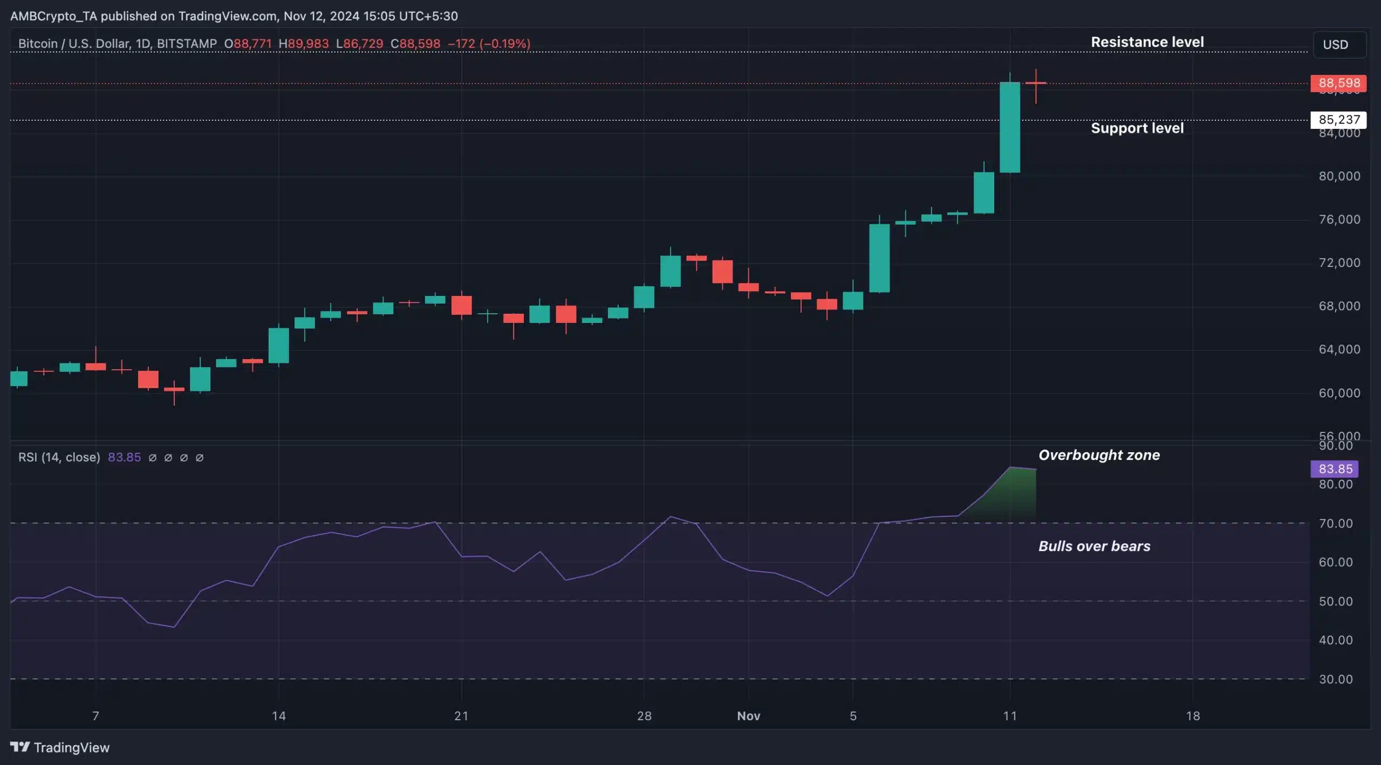Click the date label '5' on time axis
1381x765 pixels.
pos(853,716)
